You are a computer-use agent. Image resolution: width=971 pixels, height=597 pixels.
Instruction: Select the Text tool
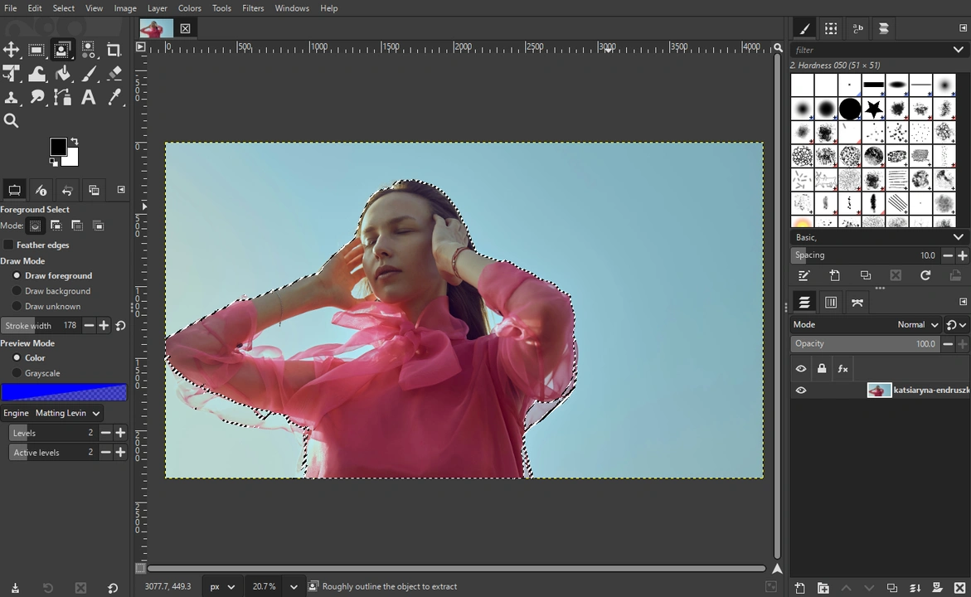tap(88, 97)
